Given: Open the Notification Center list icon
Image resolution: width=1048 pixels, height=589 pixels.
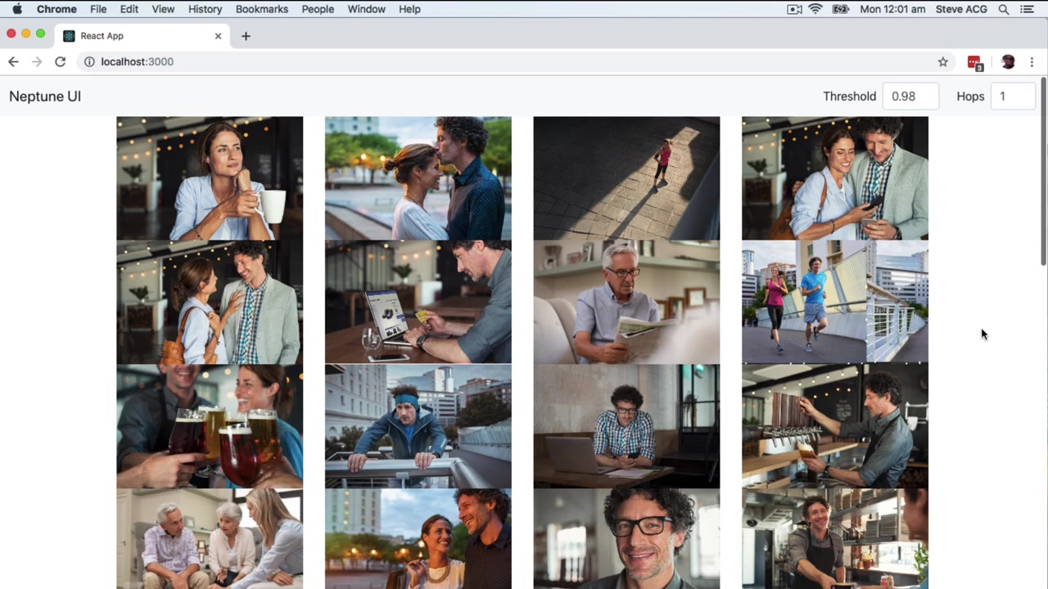Looking at the screenshot, I should coord(1027,9).
